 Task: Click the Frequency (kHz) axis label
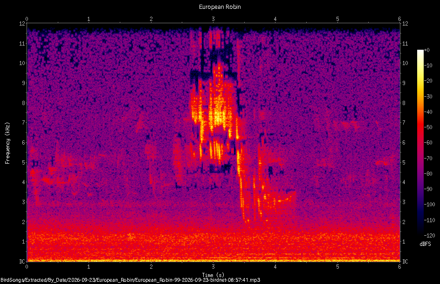(7, 143)
